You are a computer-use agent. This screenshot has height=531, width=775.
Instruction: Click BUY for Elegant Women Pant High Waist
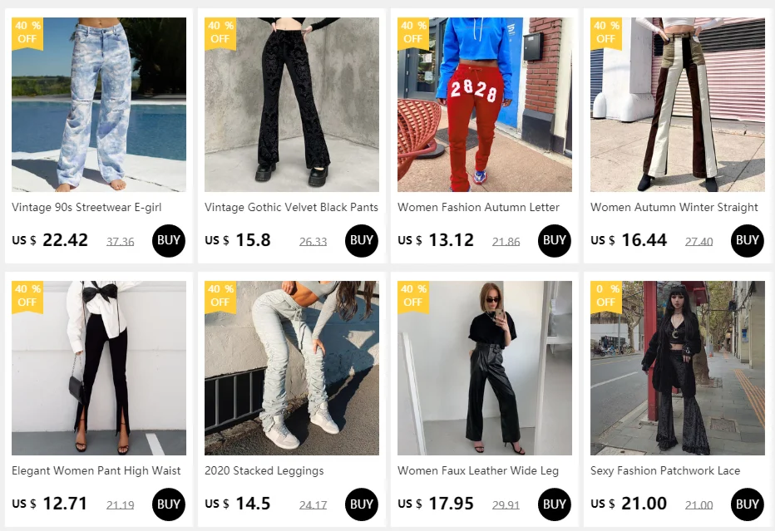pyautogui.click(x=169, y=504)
